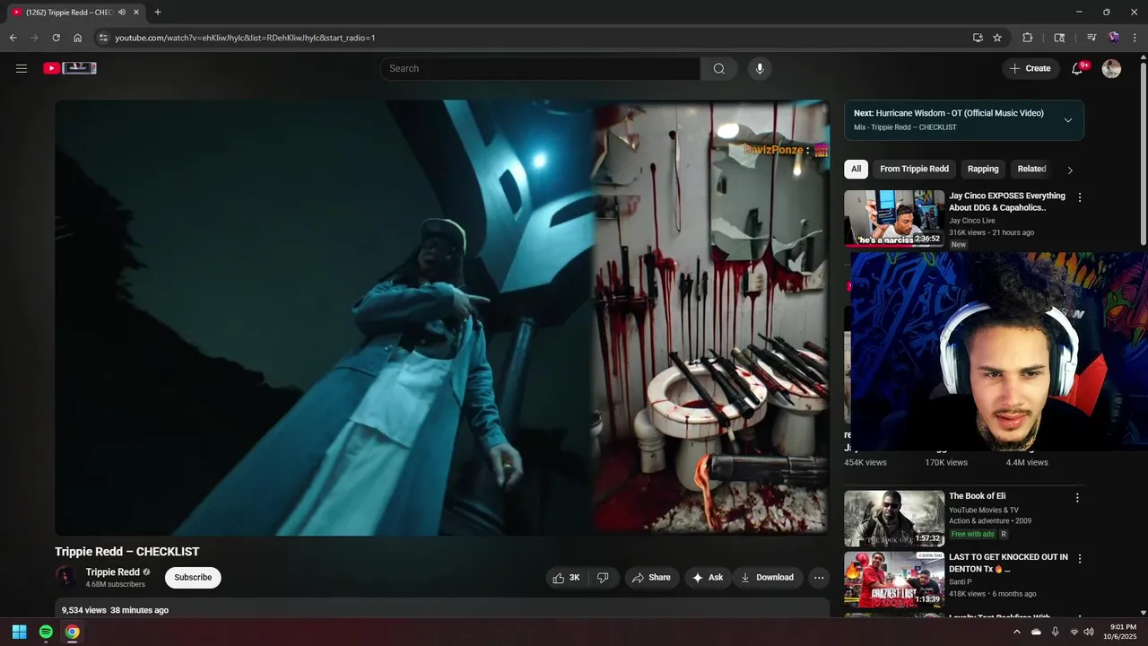
Task: Open options for LAST TO GET KNOCKED OUT video
Action: (x=1079, y=558)
